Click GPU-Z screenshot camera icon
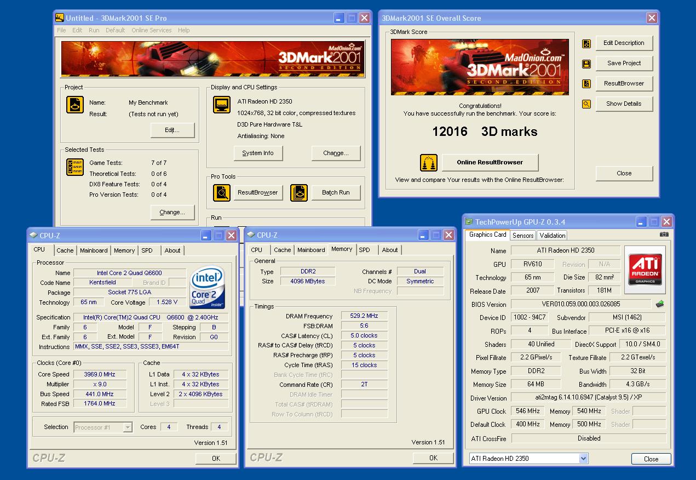The width and height of the screenshot is (696, 480). coord(664,235)
